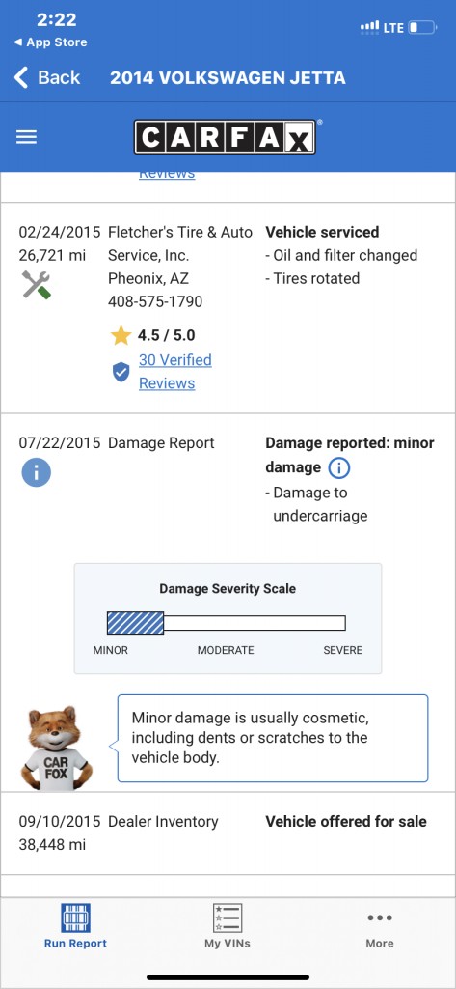Tap the phone number 408-575-1790

point(155,301)
